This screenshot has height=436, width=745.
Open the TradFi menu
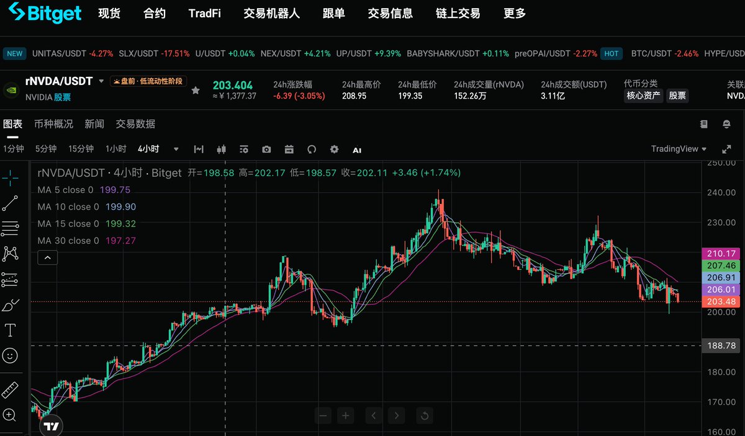point(204,13)
